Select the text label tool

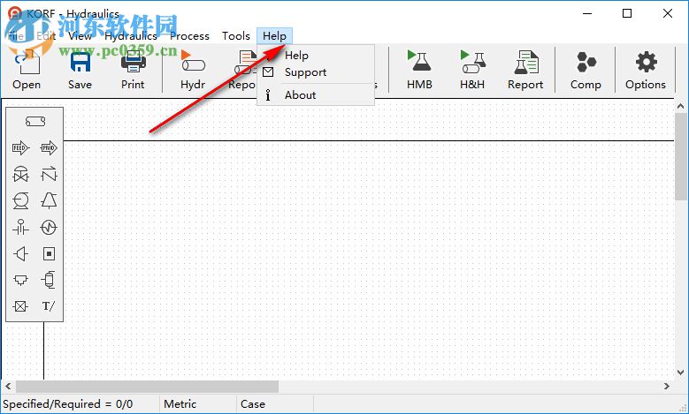(x=49, y=306)
